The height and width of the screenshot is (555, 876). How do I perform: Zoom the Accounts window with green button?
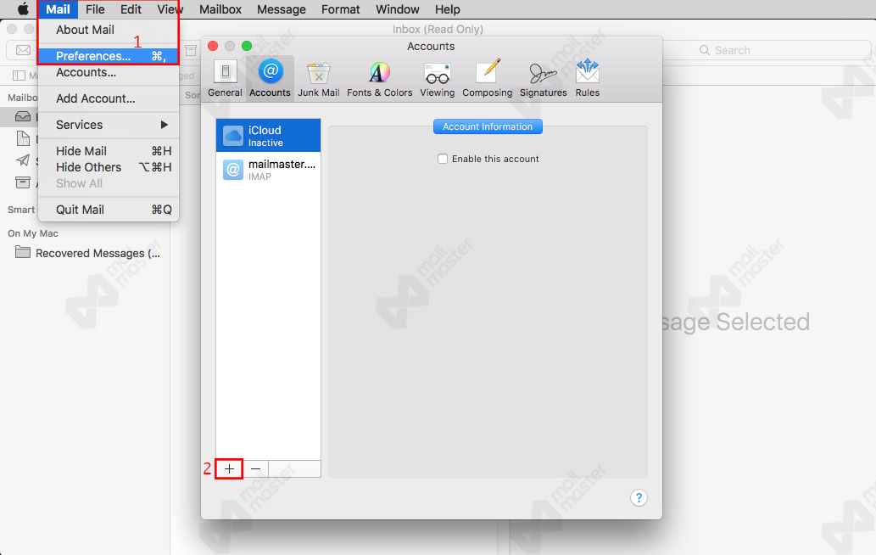click(247, 46)
